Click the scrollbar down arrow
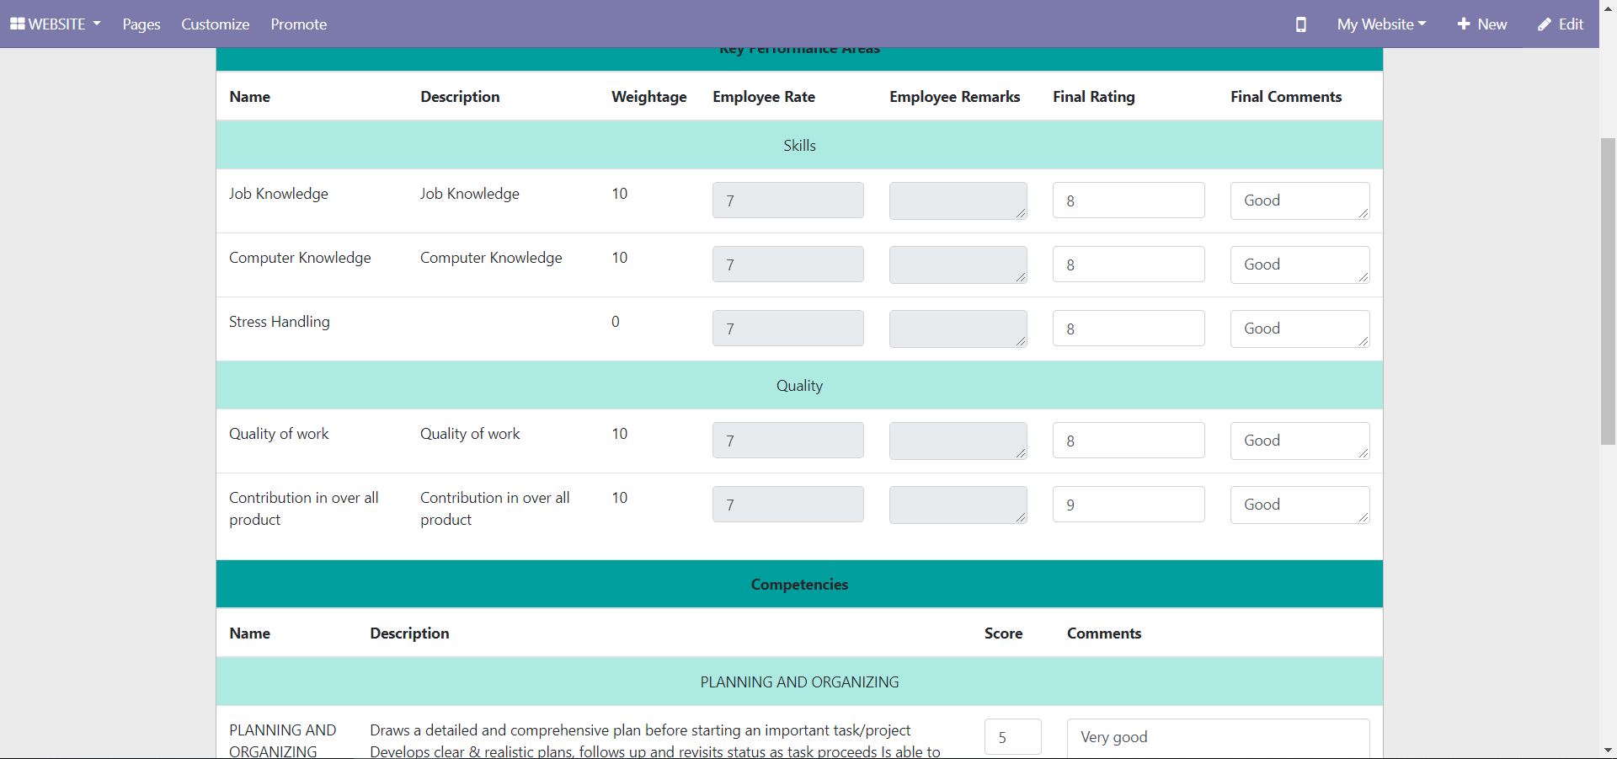The width and height of the screenshot is (1617, 759). [1608, 750]
